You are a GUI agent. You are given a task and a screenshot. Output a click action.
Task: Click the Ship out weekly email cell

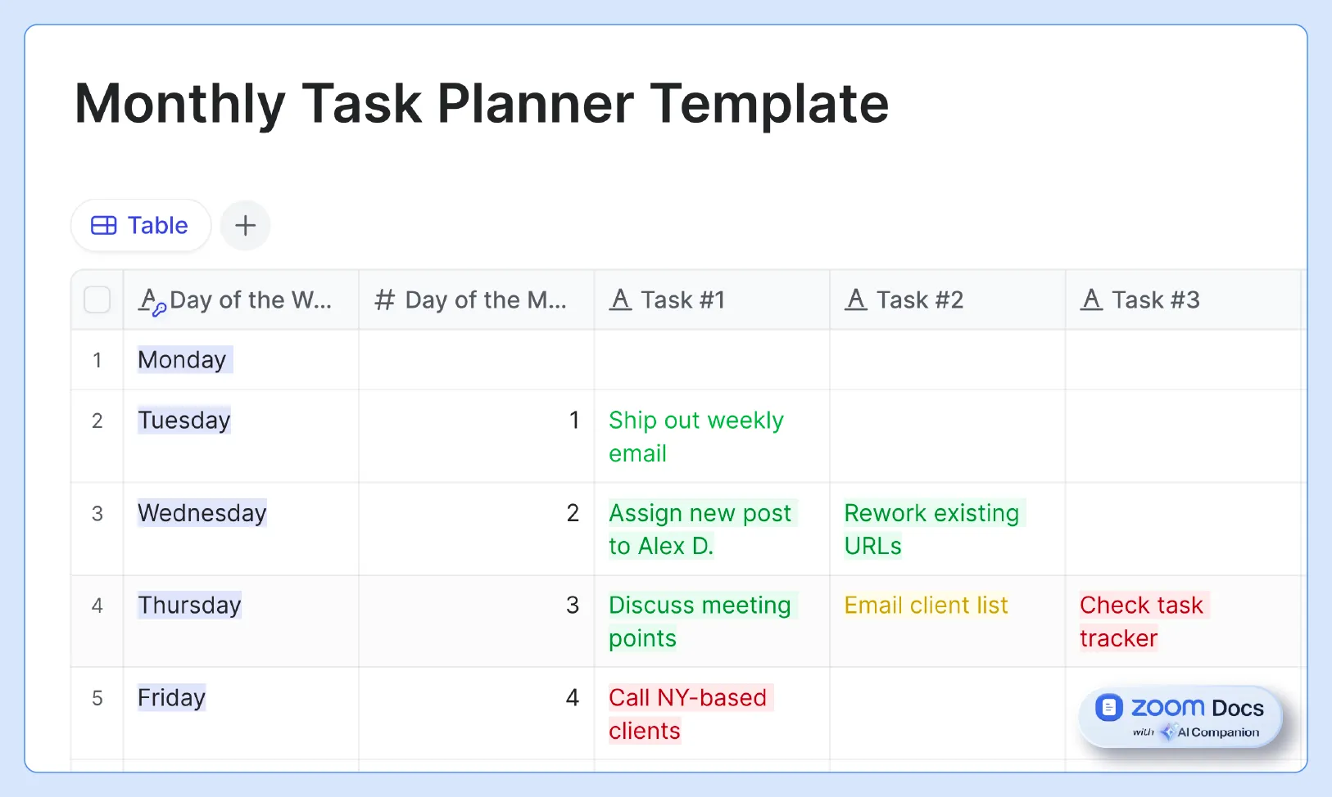coord(696,436)
